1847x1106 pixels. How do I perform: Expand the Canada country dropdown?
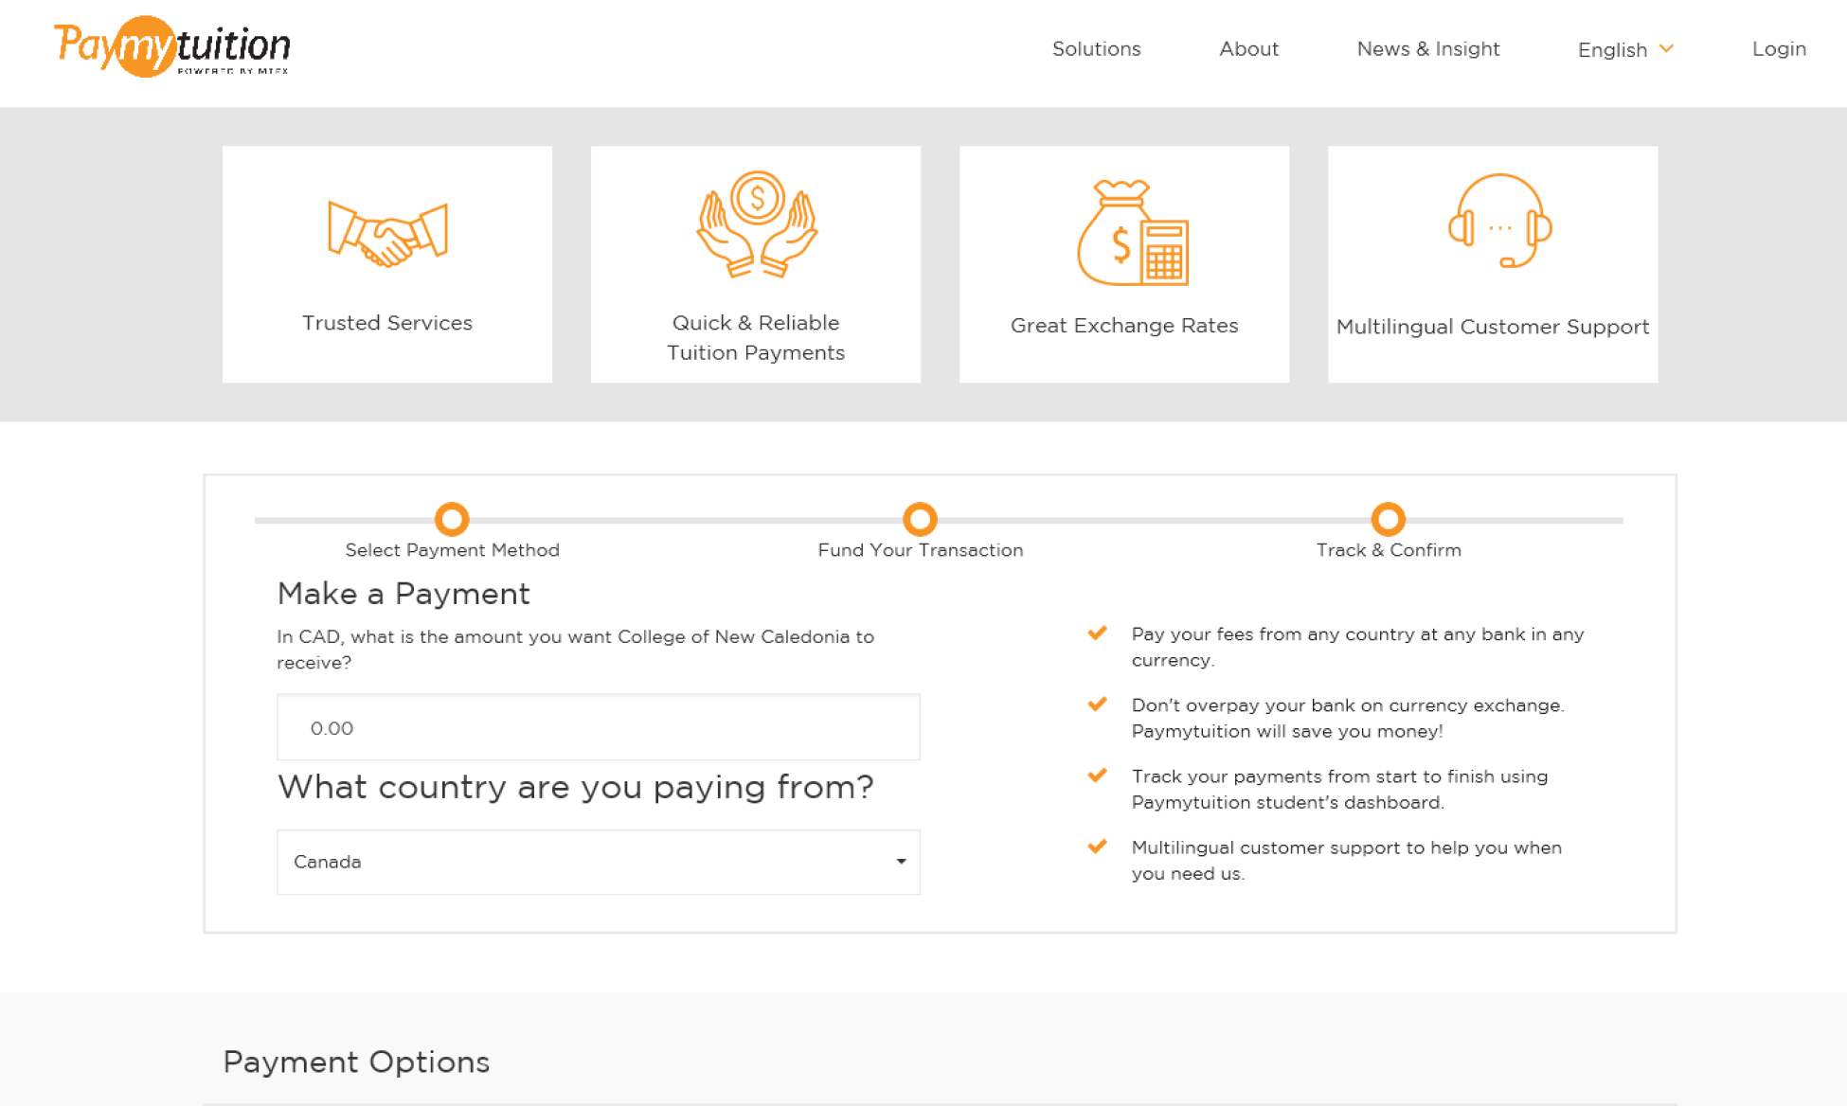click(598, 862)
